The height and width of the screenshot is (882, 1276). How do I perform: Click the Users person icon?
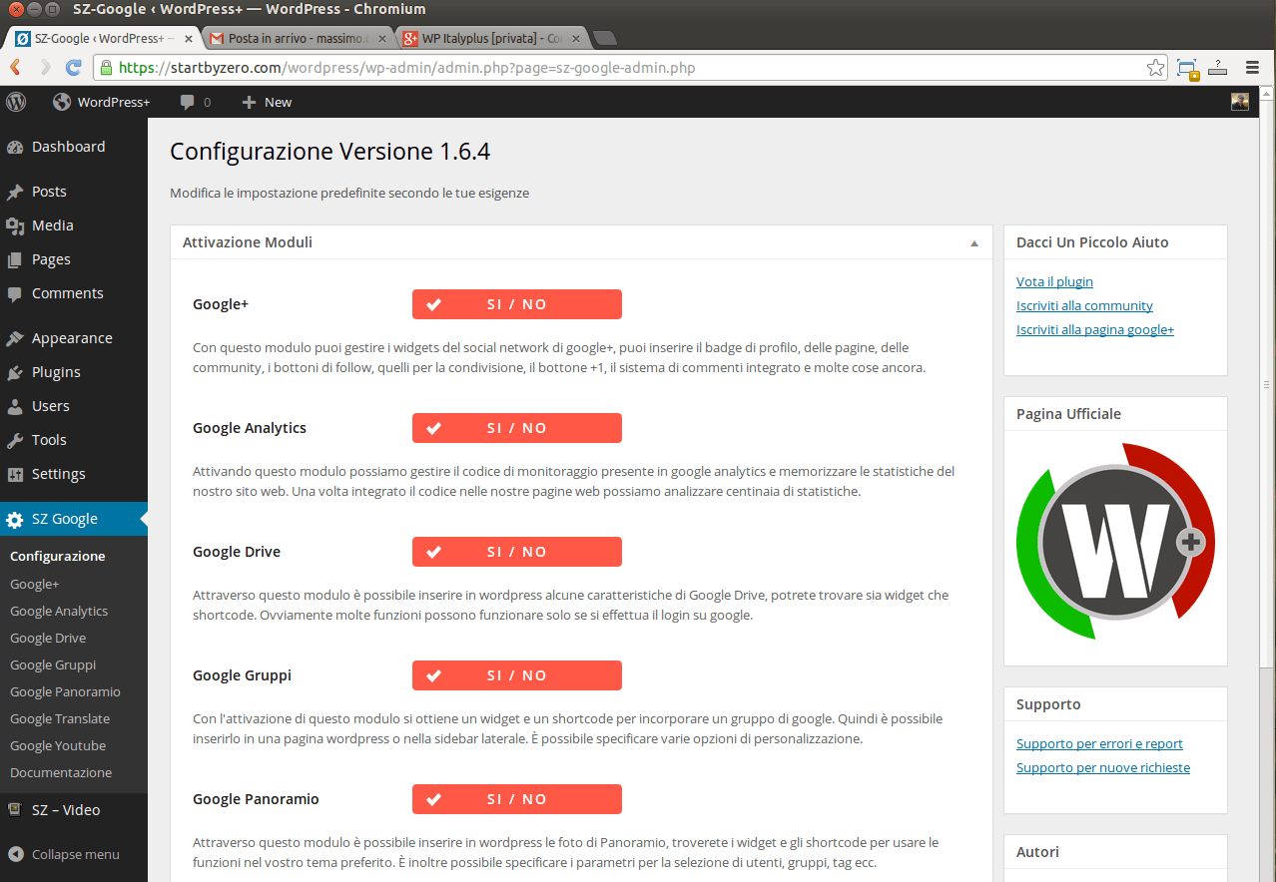(x=15, y=406)
